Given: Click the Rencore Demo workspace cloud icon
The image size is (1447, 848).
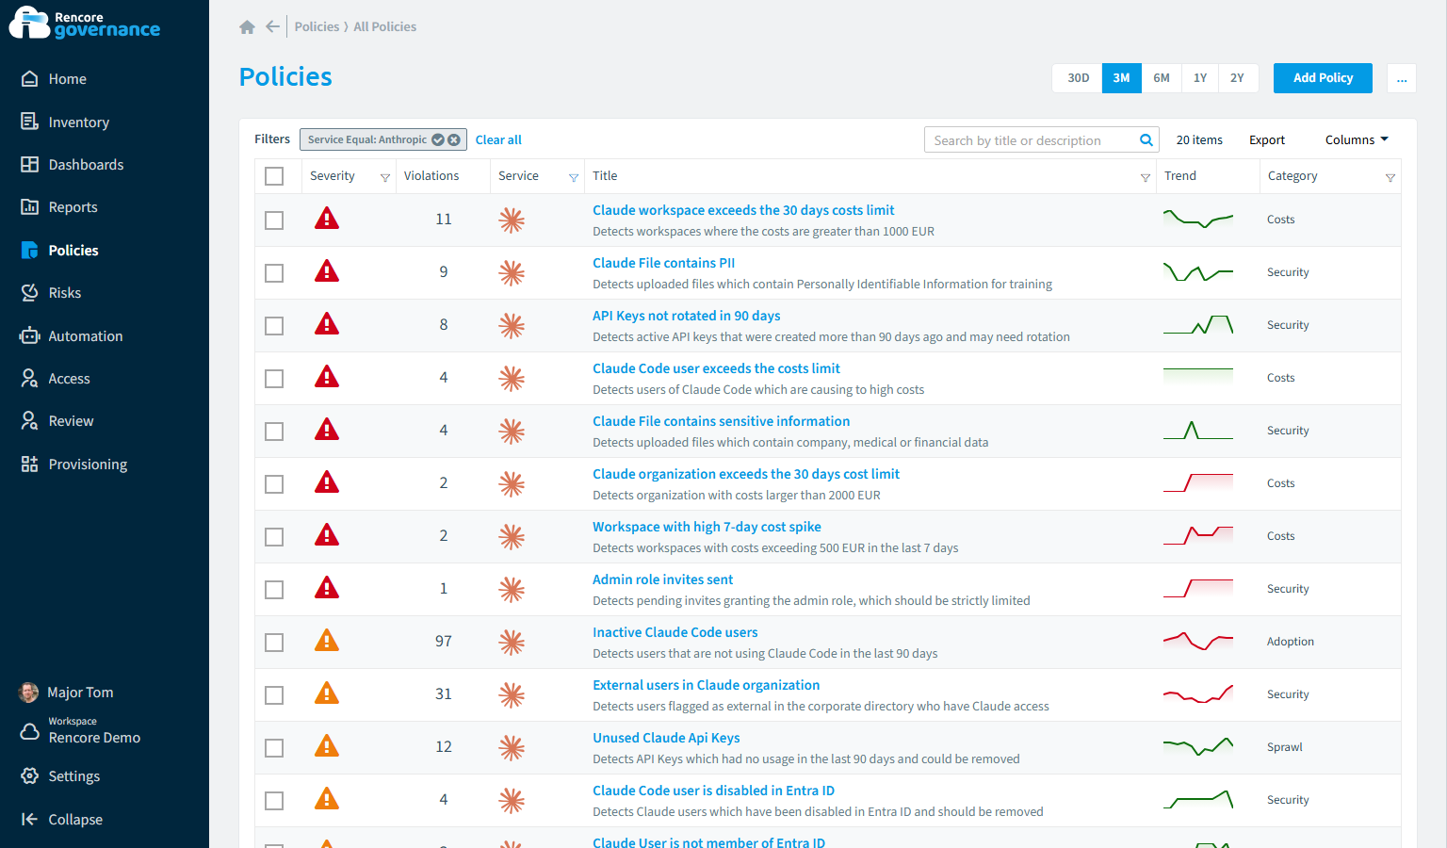Looking at the screenshot, I should coord(29,731).
